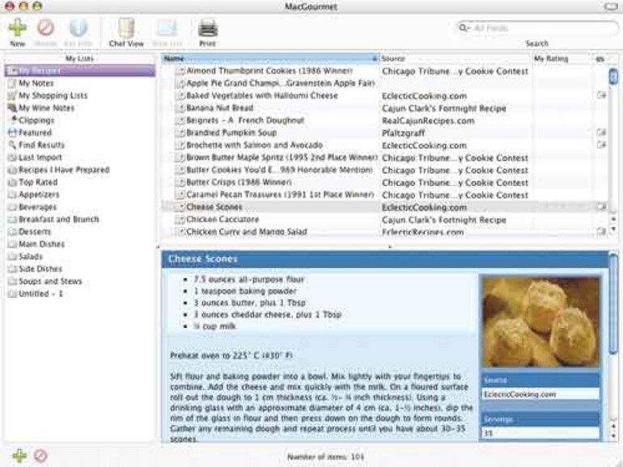Click the Cheese Scones detail title bar
The width and height of the screenshot is (623, 467).
(384, 259)
